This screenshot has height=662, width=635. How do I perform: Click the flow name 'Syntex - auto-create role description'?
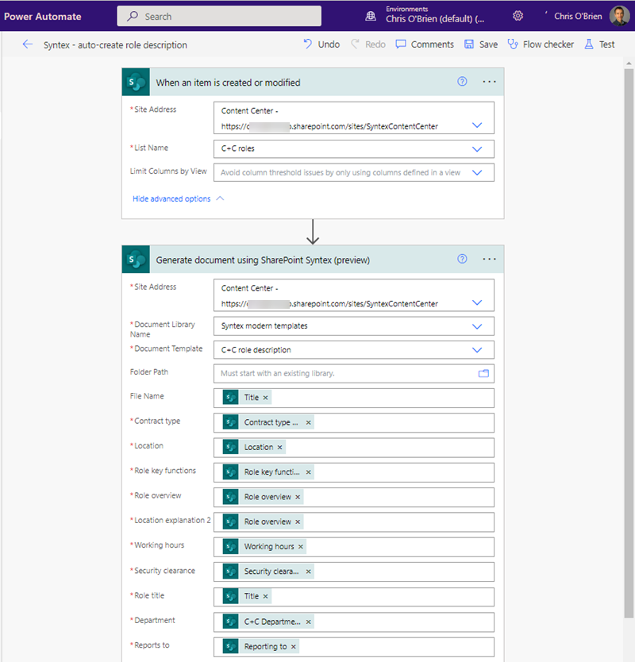(115, 44)
